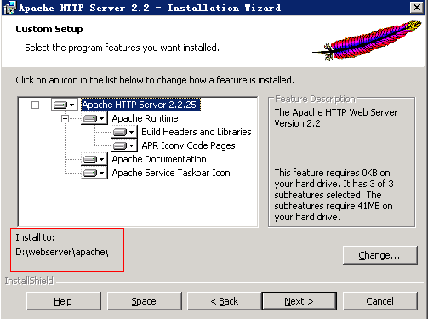Open install options dropdown for Apache Runtime
Image resolution: width=428 pixels, height=319 pixels.
coord(94,118)
